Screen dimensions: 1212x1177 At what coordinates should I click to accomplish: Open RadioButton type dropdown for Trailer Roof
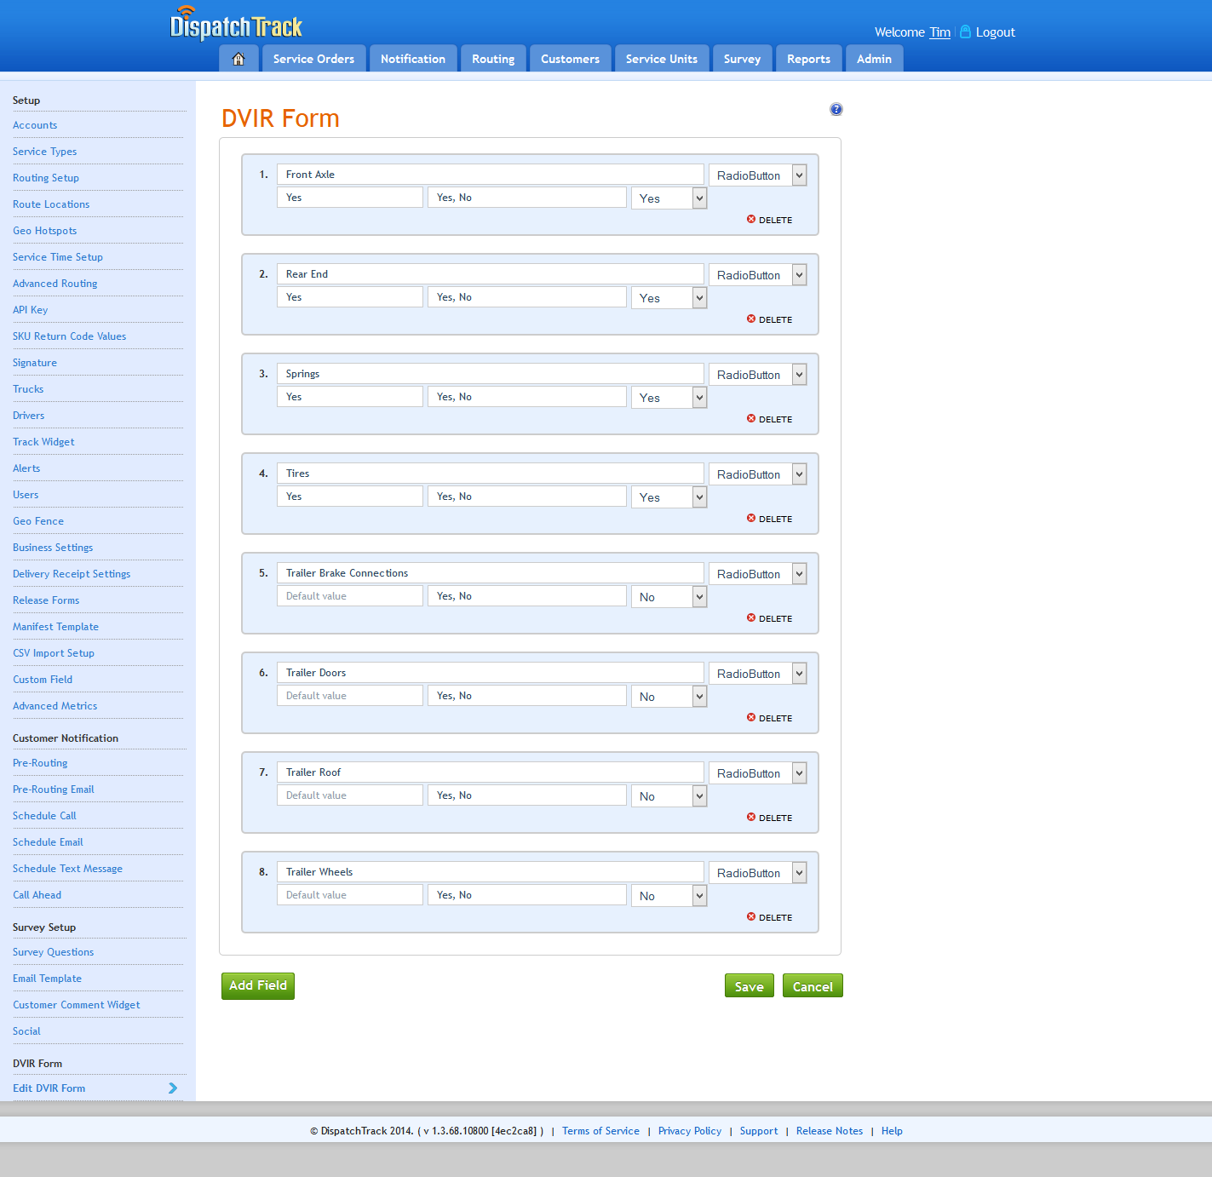[x=799, y=773]
